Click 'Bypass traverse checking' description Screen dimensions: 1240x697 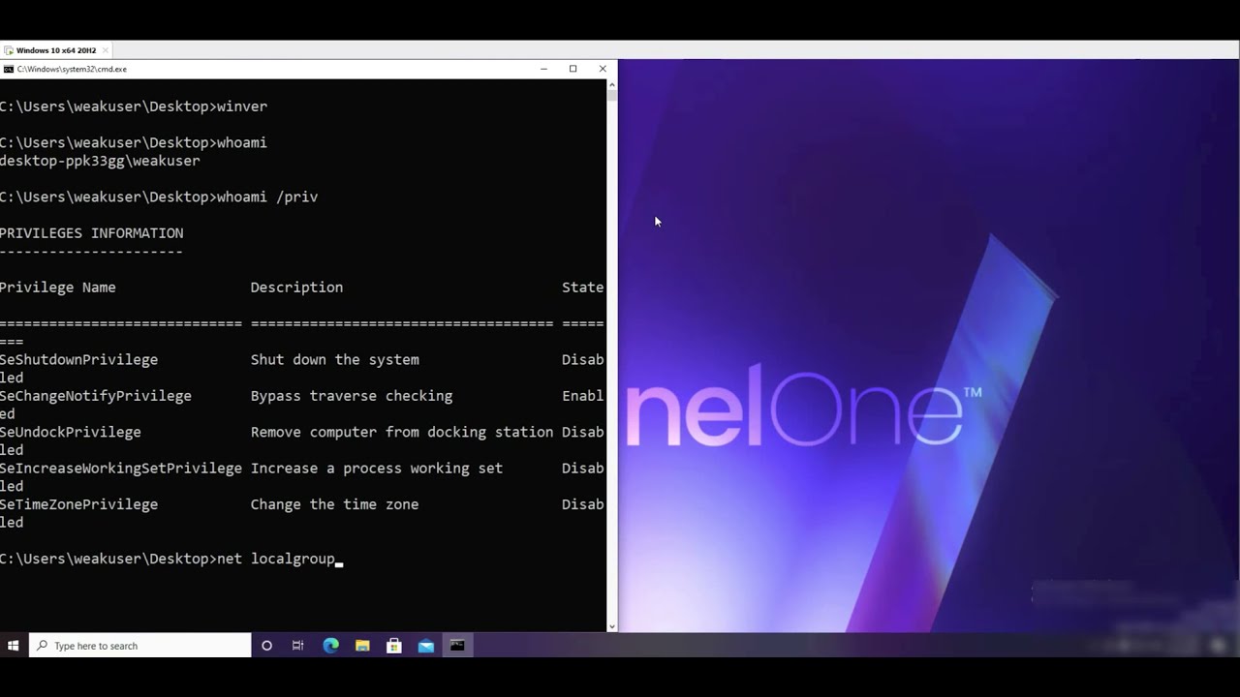pos(352,396)
